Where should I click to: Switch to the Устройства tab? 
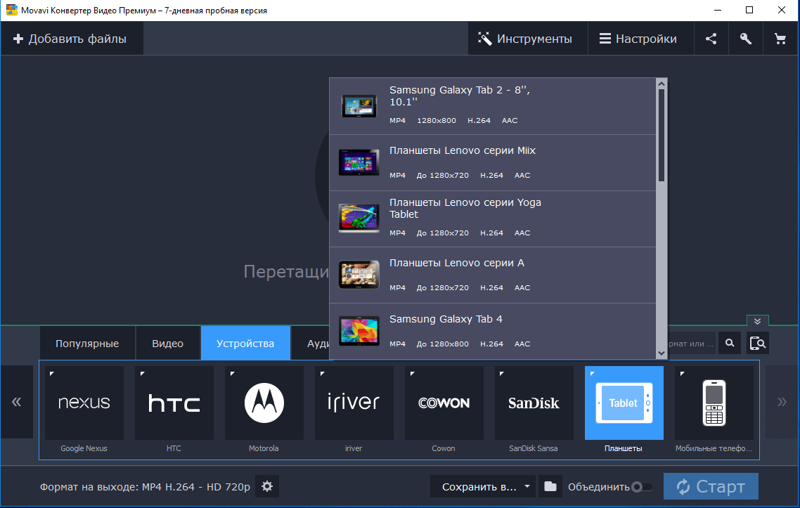(x=245, y=344)
